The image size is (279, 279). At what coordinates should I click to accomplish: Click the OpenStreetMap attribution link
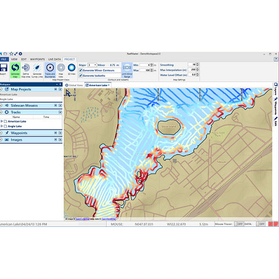coord(108,219)
